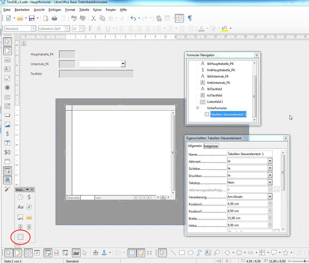The image size is (309, 264).
Task: Pick the Navigation Bar compass control
Action: pyautogui.click(x=29, y=207)
